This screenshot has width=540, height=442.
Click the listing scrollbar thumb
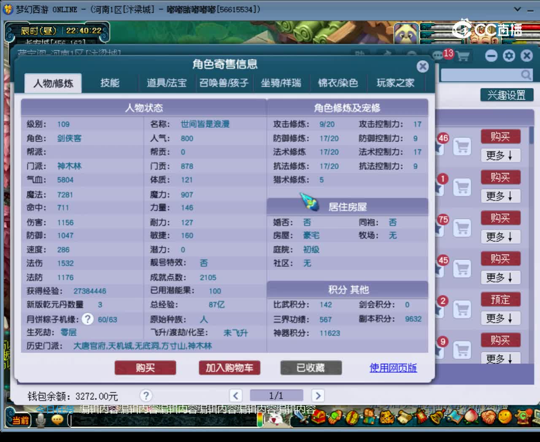531,135
